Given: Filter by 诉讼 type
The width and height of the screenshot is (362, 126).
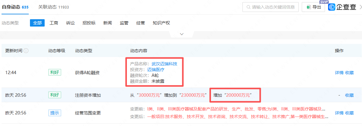Looking at the screenshot, I should tap(70, 23).
